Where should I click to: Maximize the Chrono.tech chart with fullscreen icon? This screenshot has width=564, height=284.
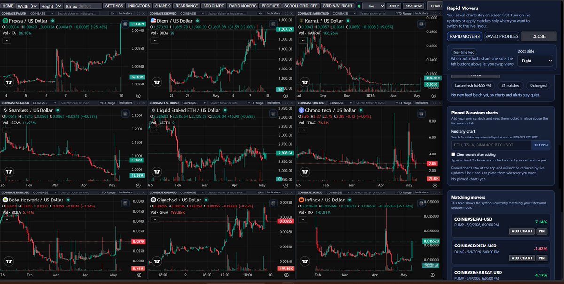pos(434,103)
